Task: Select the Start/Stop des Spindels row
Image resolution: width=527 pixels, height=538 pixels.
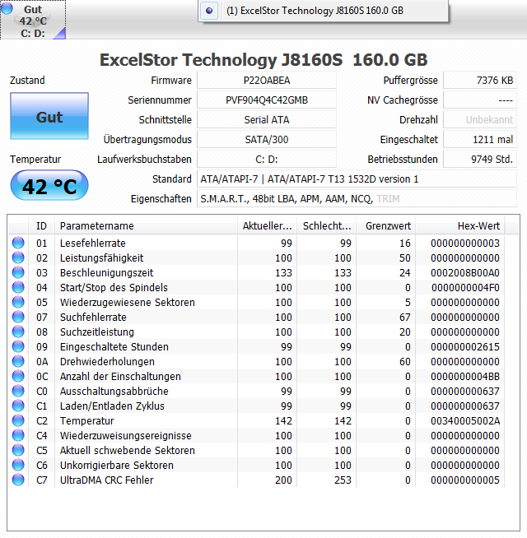Action: 256,287
